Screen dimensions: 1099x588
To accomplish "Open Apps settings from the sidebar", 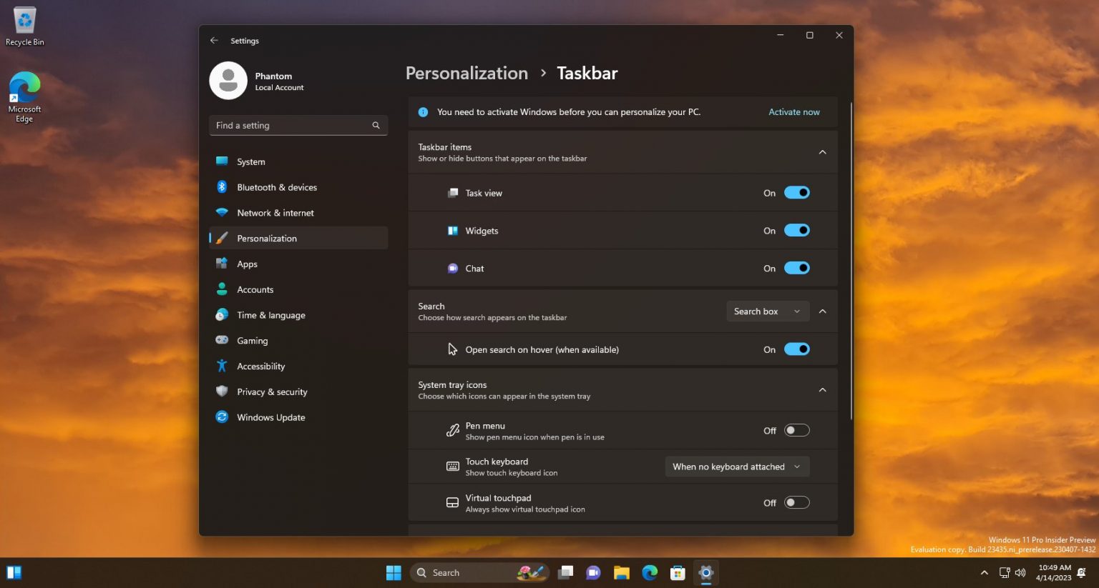I will point(247,264).
